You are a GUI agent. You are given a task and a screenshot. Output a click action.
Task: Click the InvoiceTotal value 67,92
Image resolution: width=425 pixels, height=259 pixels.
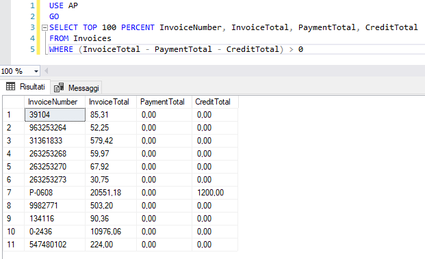tap(111, 167)
